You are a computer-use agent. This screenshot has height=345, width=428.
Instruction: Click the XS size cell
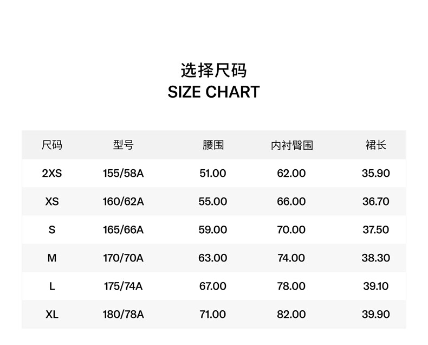click(52, 202)
